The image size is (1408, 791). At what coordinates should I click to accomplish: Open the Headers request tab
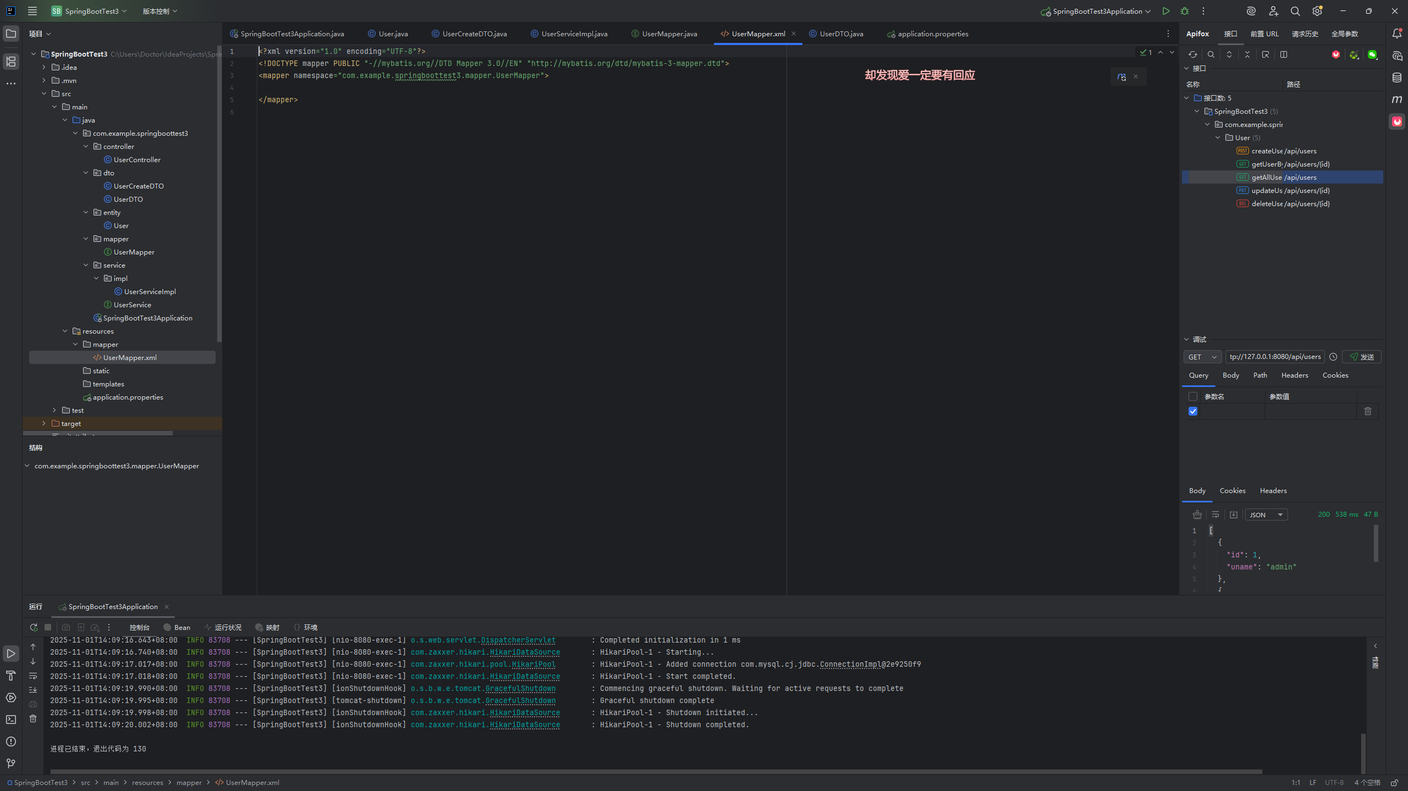[x=1294, y=375]
